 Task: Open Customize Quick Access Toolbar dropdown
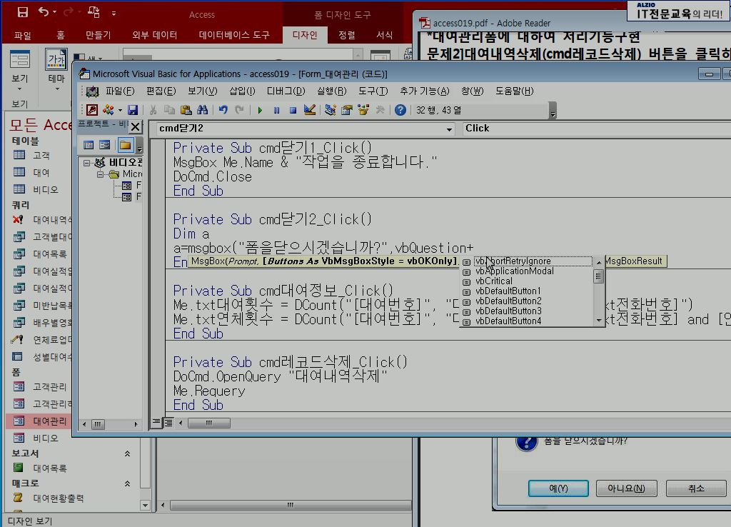(x=114, y=14)
